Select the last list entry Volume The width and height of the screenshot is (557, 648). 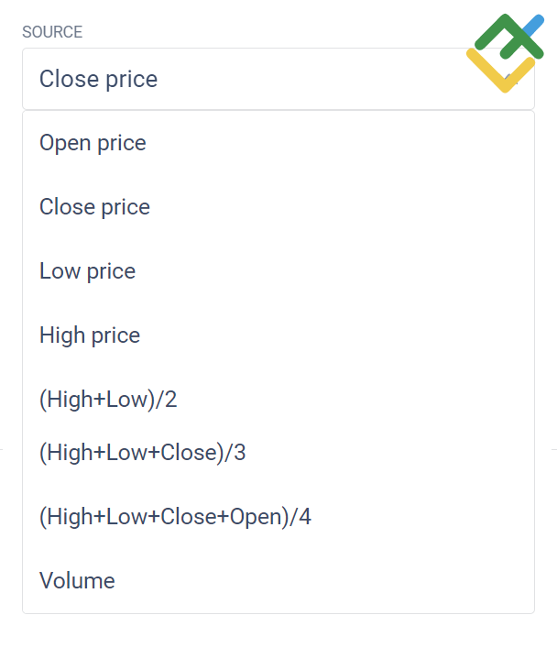[x=278, y=581]
